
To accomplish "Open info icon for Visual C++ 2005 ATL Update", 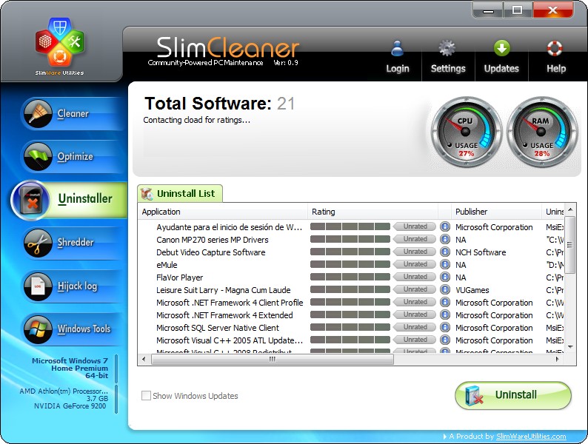I will point(445,340).
